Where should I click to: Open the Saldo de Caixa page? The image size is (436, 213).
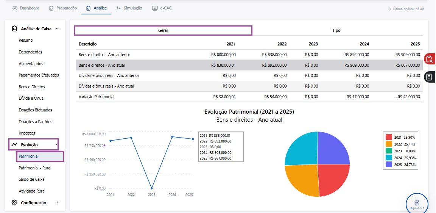31,179
